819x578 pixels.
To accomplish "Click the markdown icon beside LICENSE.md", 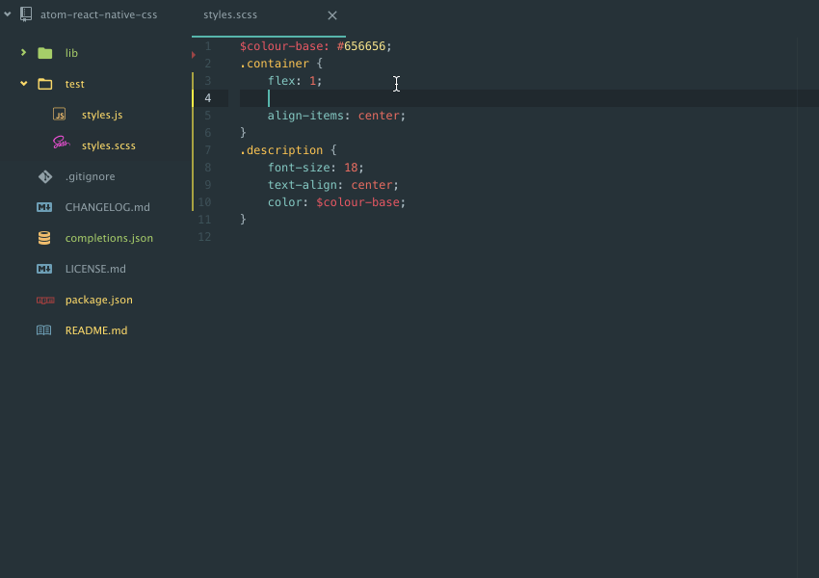I will point(44,269).
